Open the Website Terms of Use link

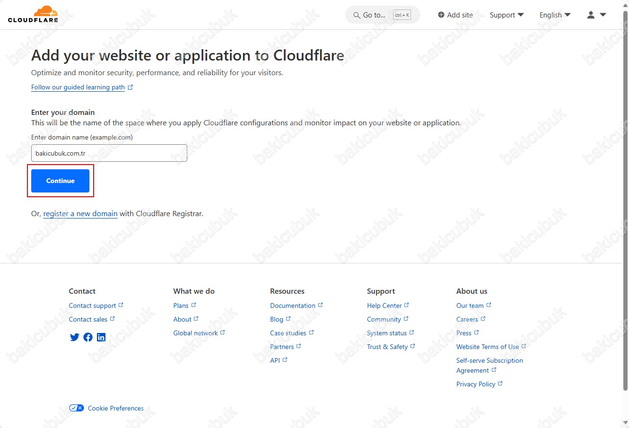(x=488, y=347)
